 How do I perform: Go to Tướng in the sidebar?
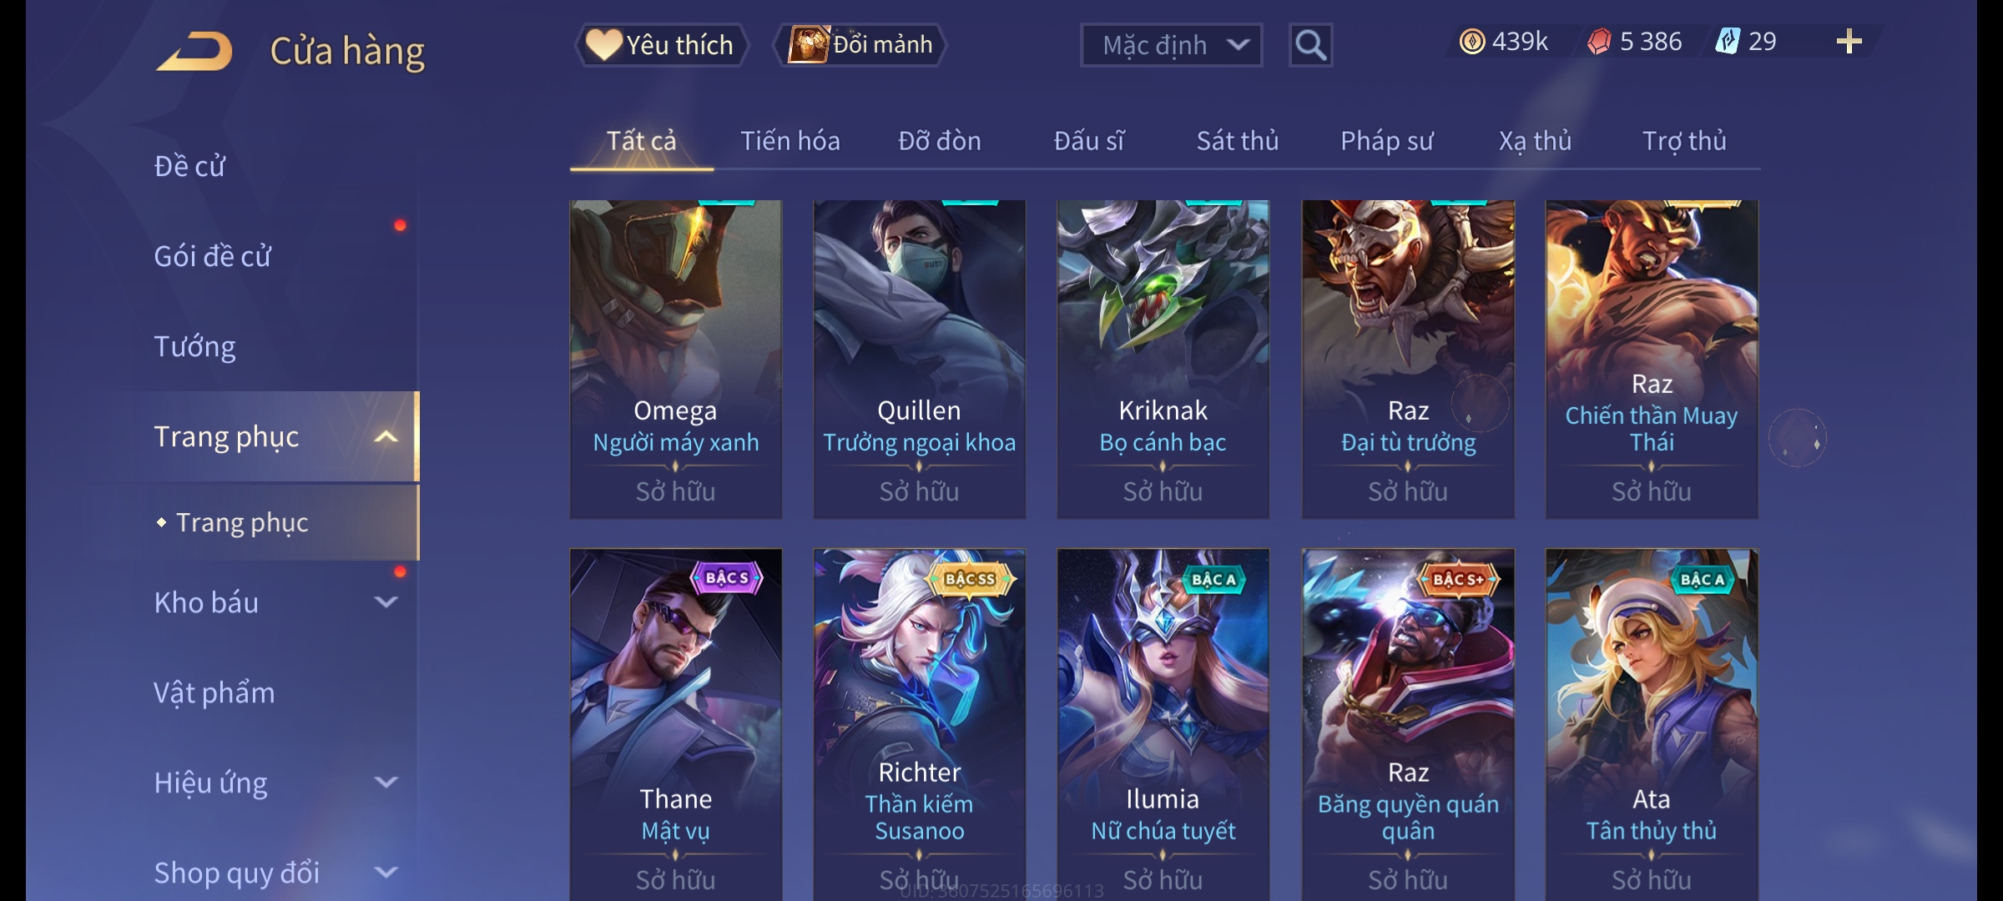(x=194, y=346)
